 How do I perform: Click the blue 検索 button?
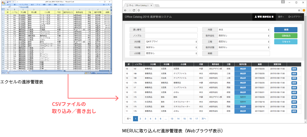285,30
